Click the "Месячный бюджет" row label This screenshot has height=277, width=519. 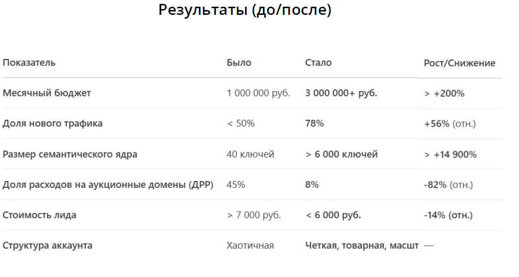pyautogui.click(x=46, y=93)
